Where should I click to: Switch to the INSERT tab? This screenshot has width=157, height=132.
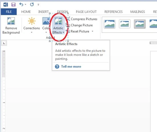[43, 12]
